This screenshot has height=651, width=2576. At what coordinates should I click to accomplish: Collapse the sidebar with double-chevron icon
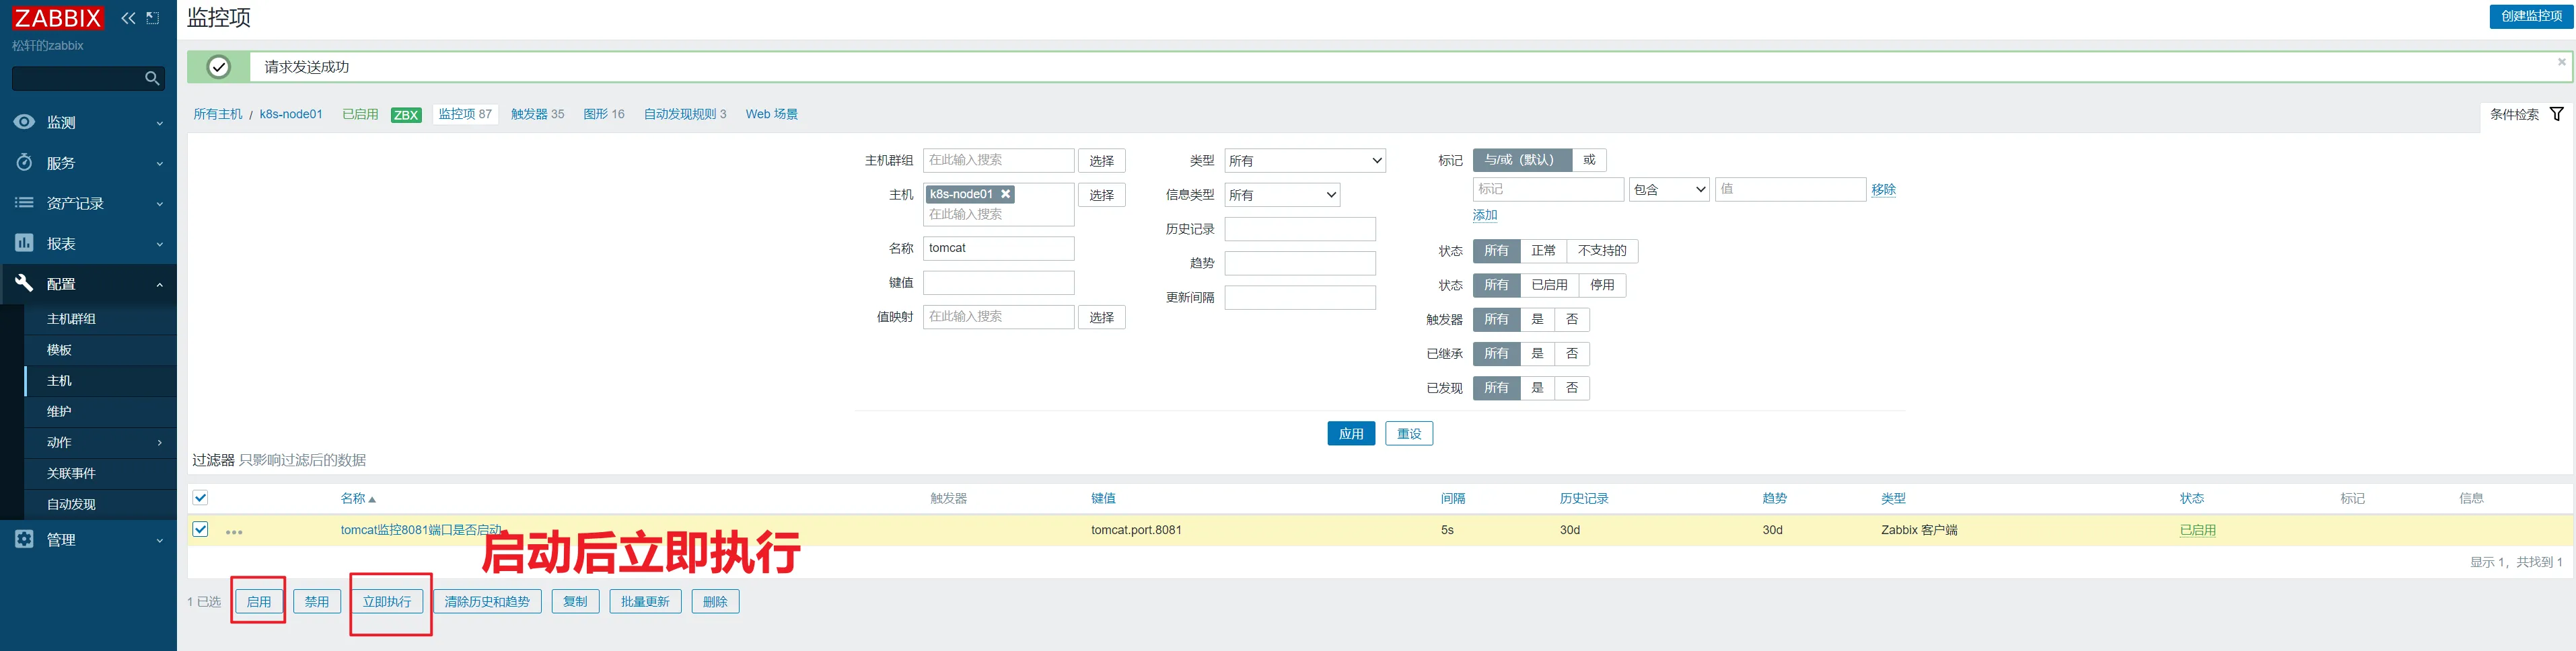[x=128, y=18]
